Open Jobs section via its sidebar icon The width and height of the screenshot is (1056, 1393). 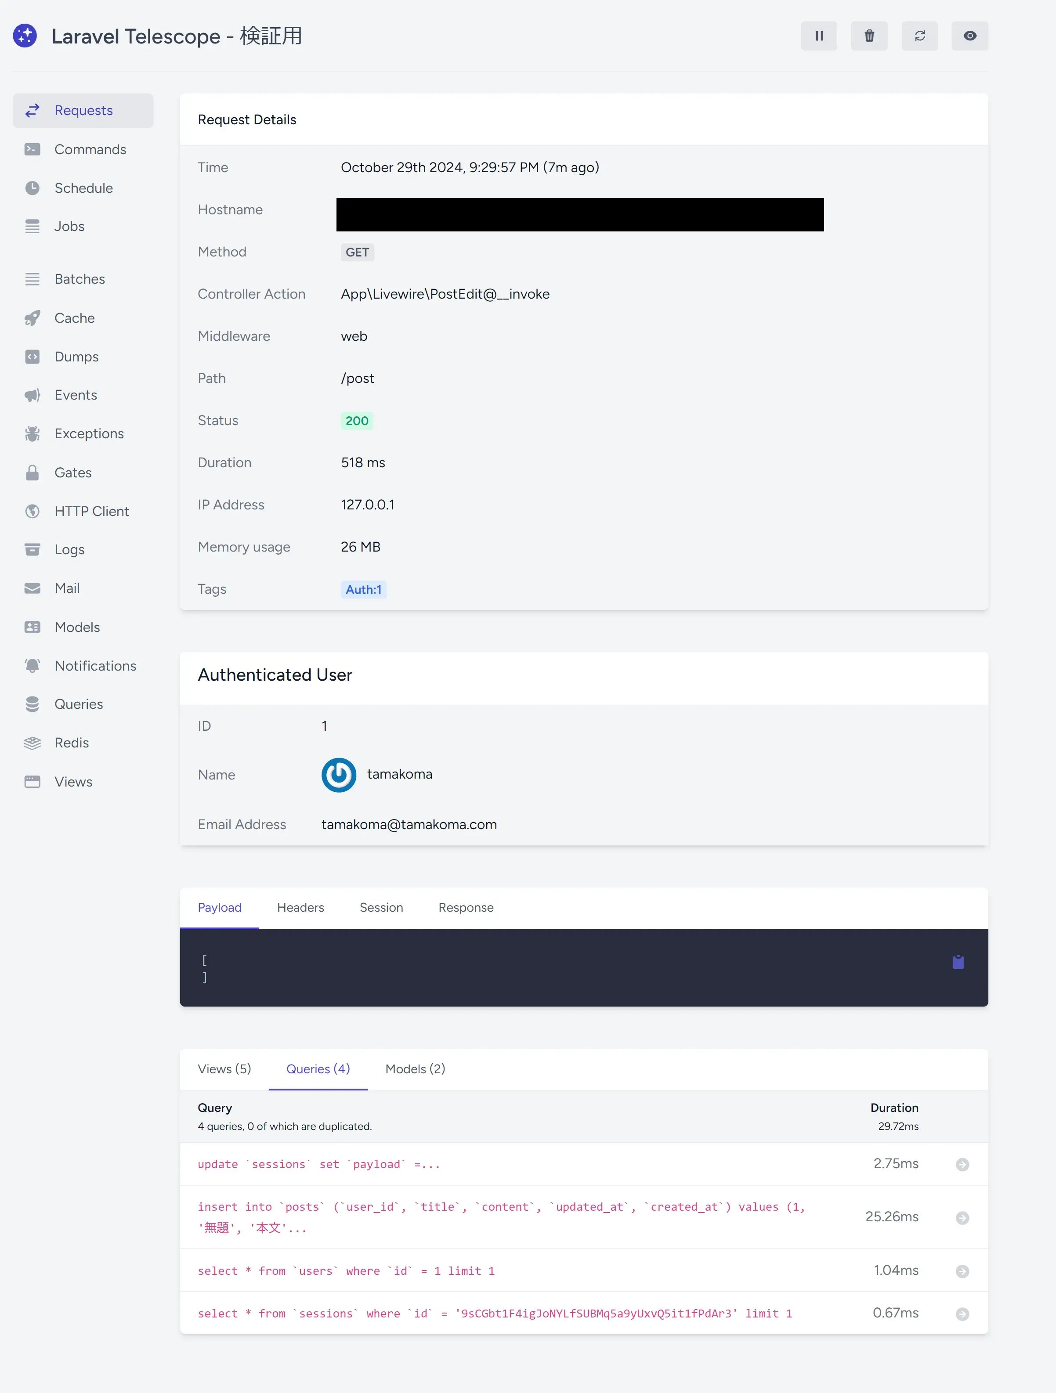coord(33,226)
